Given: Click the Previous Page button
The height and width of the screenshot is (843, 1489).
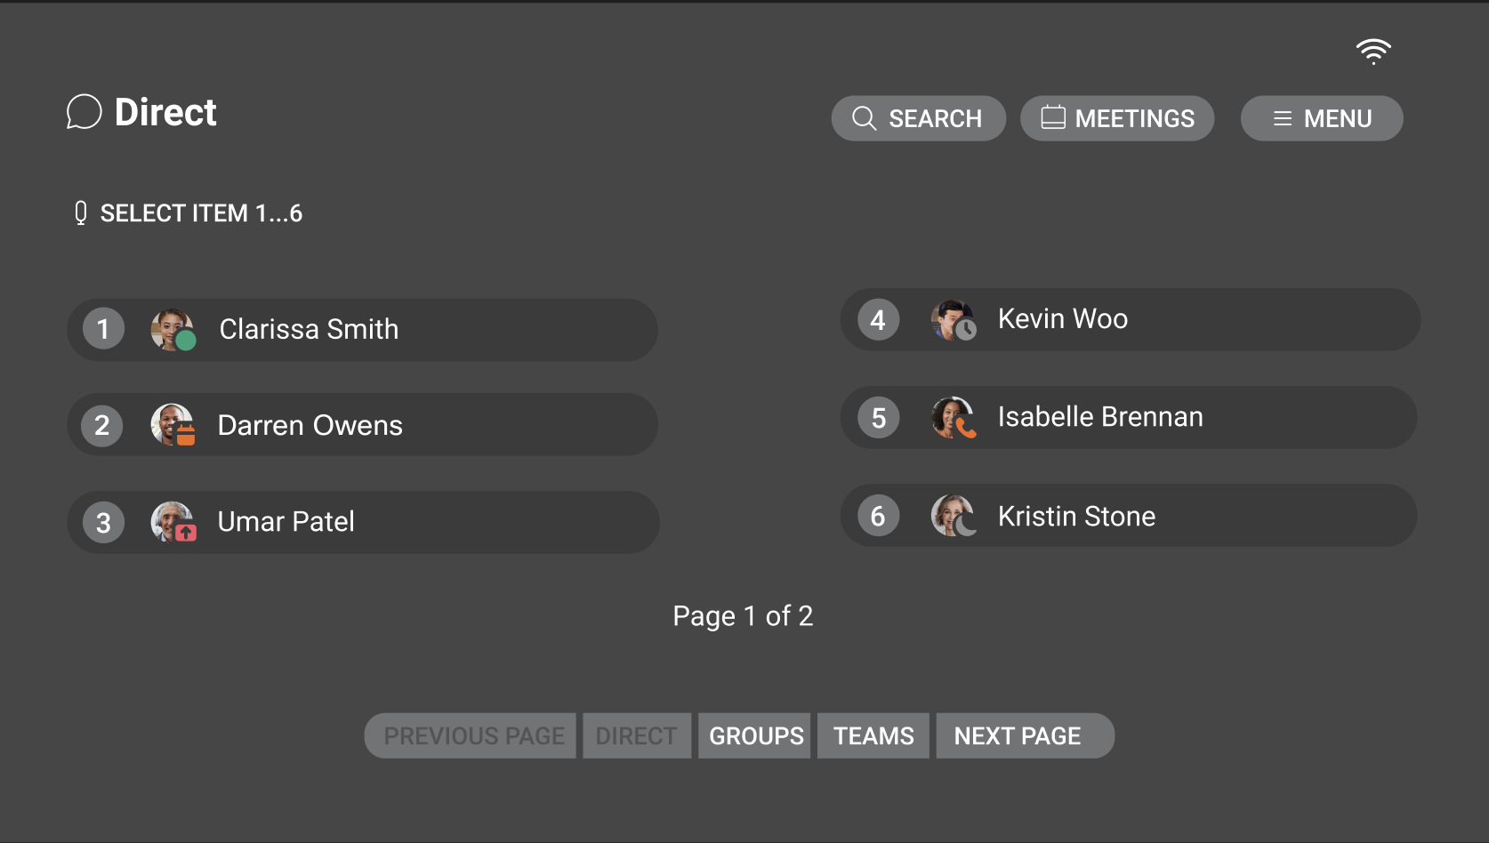Looking at the screenshot, I should (x=471, y=735).
